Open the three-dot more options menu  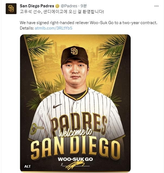point(156,6)
